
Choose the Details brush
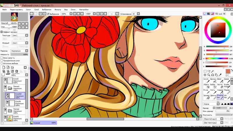[227, 81]
